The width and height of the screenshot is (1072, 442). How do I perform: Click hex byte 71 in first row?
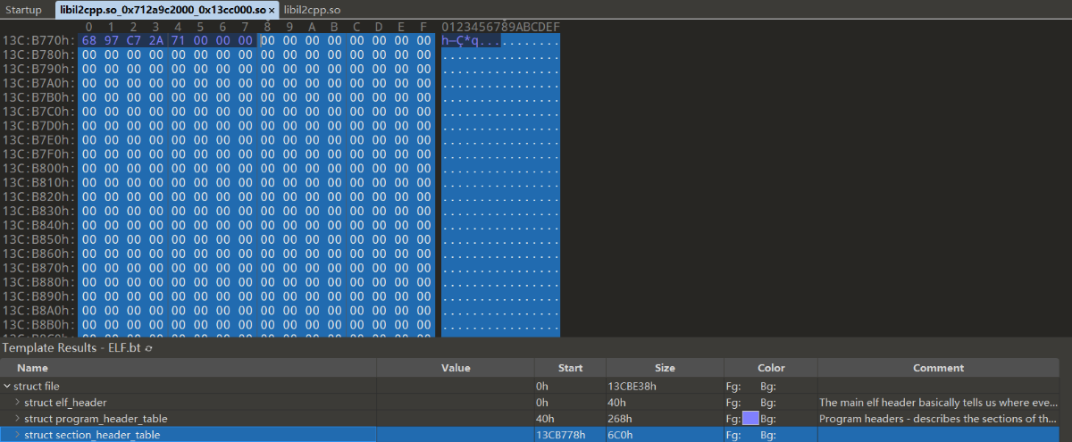tap(178, 40)
